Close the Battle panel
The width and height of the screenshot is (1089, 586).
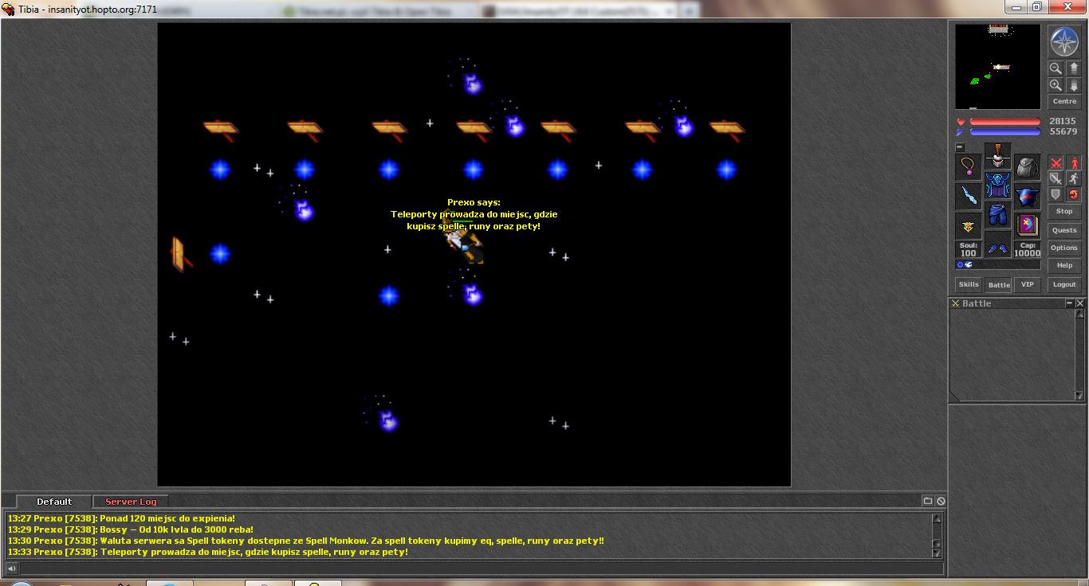[x=1080, y=303]
